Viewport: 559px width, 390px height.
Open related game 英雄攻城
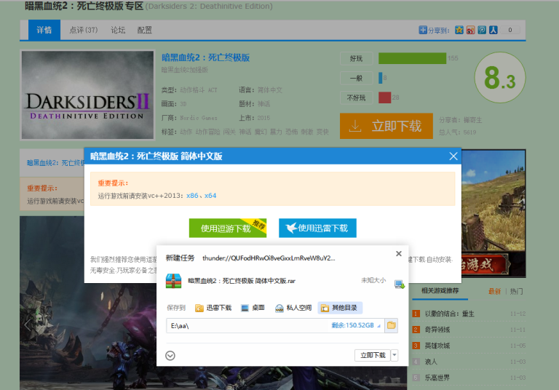(437, 346)
